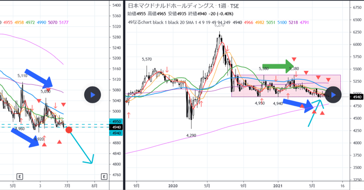Viewport: 364px width, 190px height.
Task: Select the cyan 4950 price line label
Action: point(116,121)
